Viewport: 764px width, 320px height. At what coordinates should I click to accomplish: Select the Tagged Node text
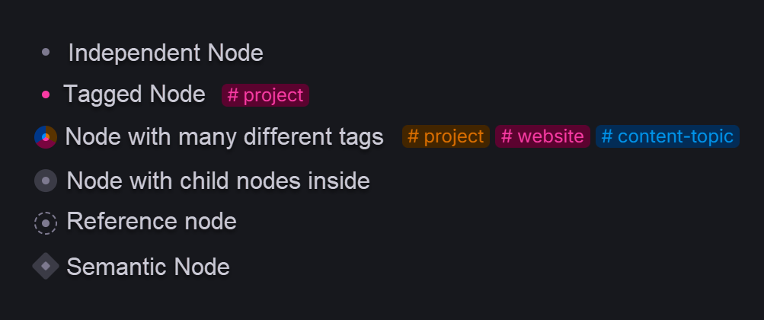pos(135,94)
